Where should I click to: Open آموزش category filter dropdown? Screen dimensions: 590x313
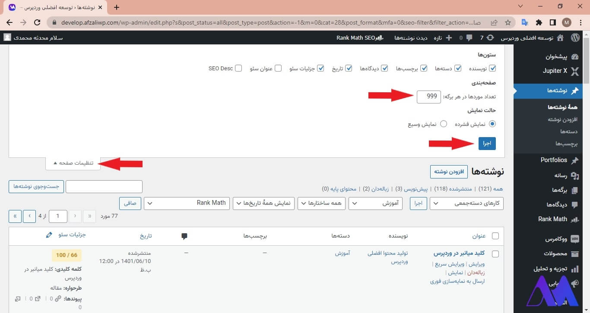pyautogui.click(x=375, y=203)
